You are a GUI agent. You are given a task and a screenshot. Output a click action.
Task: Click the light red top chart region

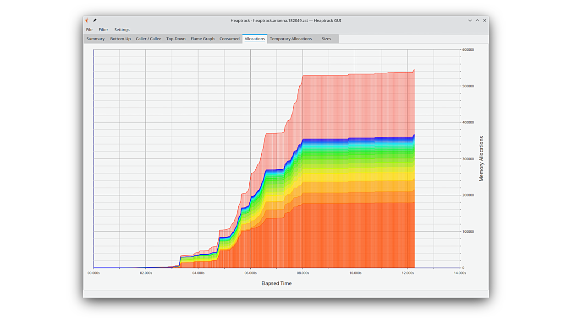point(357,105)
